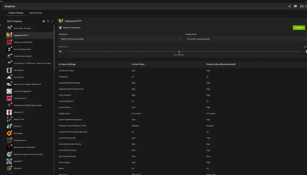Click Cascaded Shadows Range setting
The height and width of the screenshot is (175, 307).
coord(69,83)
